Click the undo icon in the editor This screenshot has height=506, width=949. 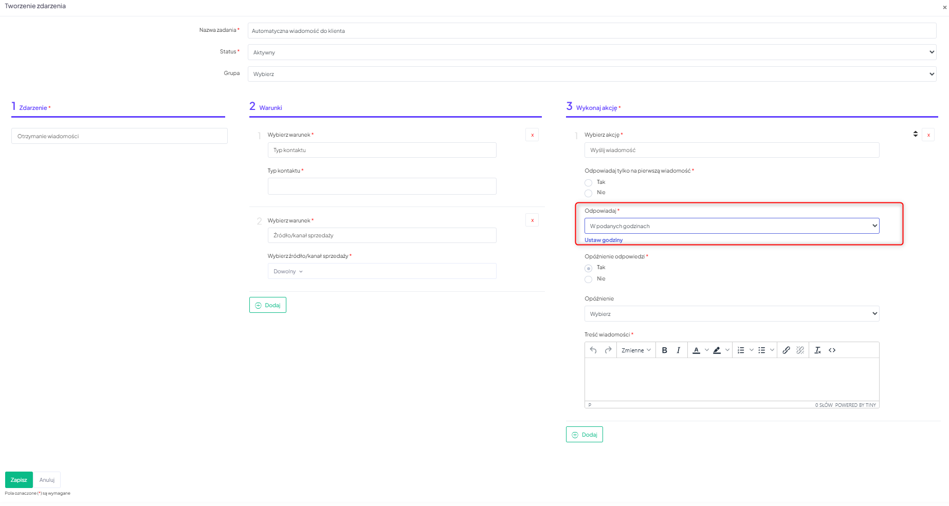[593, 350]
